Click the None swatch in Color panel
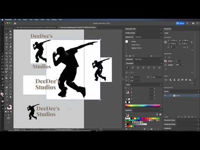200x150 pixels. 126,102
